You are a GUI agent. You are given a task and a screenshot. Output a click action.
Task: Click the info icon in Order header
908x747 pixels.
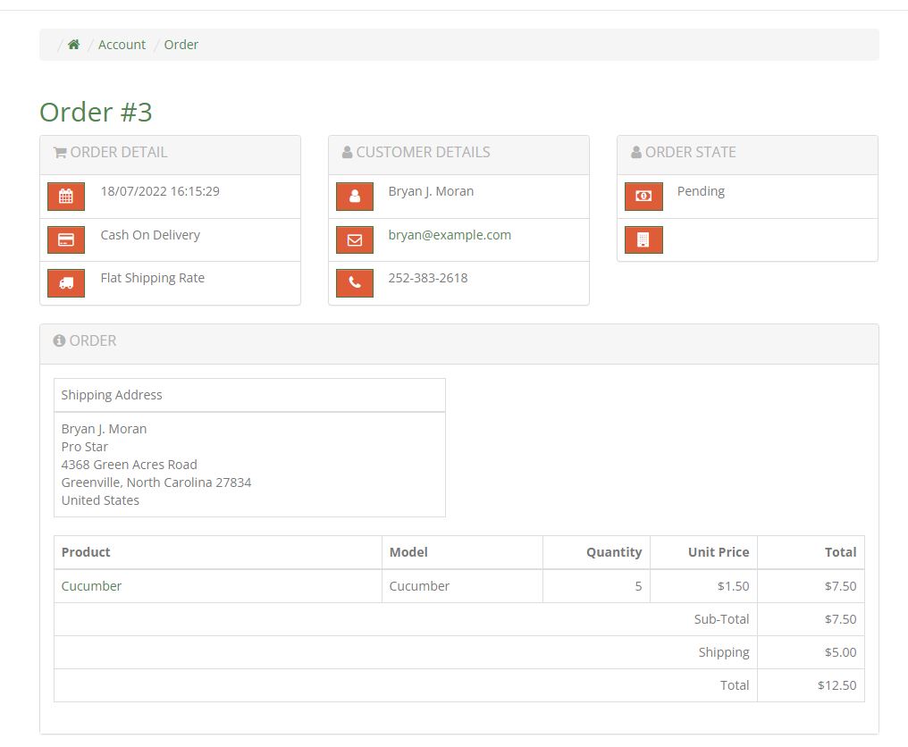pos(59,340)
